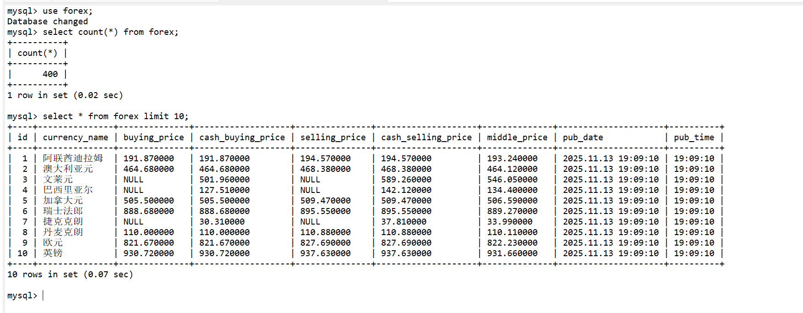Click currency name 欧元
Viewport: 803px width, 313px height.
[53, 243]
